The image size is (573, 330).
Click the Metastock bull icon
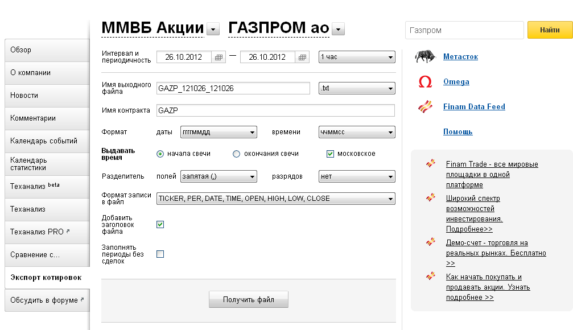(425, 56)
